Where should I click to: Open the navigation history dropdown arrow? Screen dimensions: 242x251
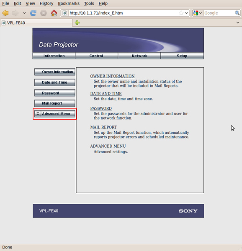tap(24, 13)
